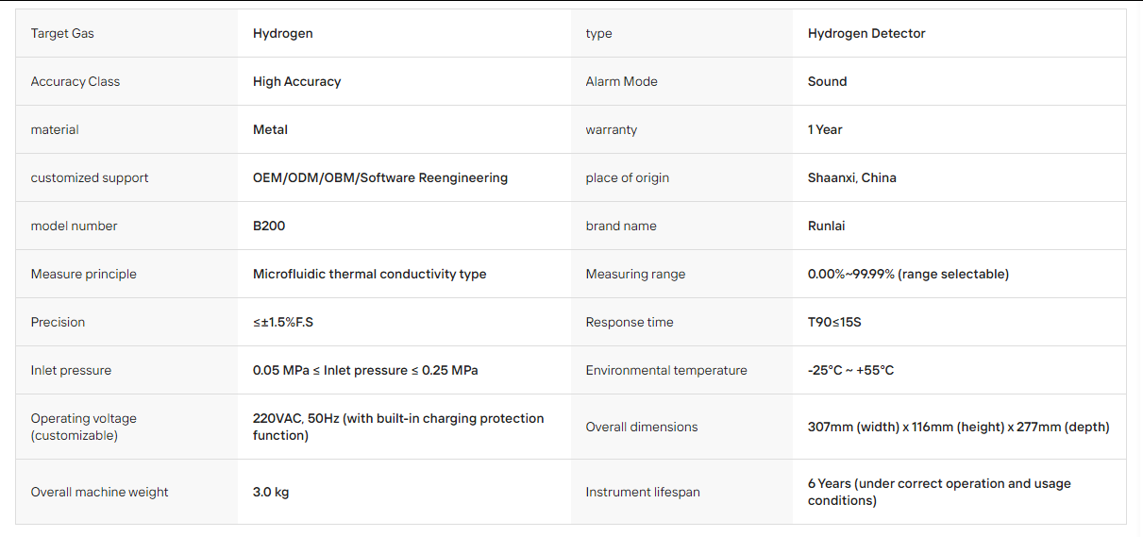Viewport: 1143px width, 537px height.
Task: Click the 'Response time' label
Action: (630, 322)
